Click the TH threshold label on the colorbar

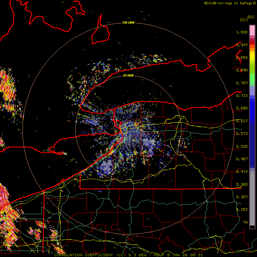(245, 222)
